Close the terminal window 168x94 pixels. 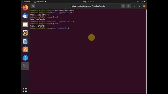point(144,6)
